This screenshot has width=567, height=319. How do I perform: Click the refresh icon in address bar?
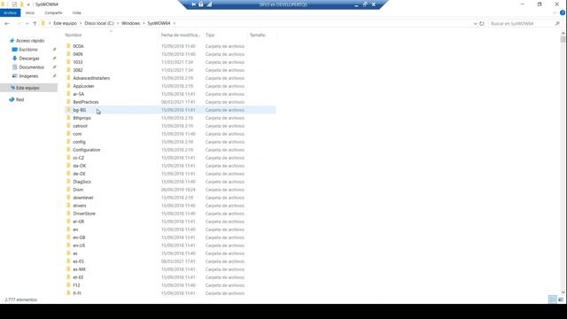click(x=482, y=24)
